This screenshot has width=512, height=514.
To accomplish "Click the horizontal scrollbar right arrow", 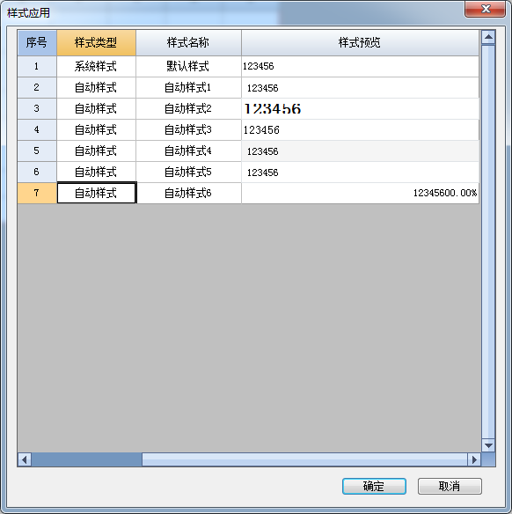I will click(x=474, y=459).
